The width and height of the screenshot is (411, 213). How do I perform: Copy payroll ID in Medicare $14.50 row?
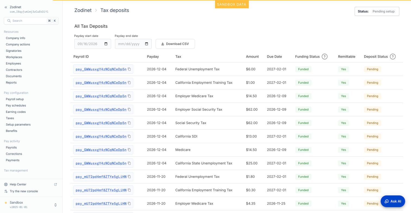pyautogui.click(x=129, y=150)
